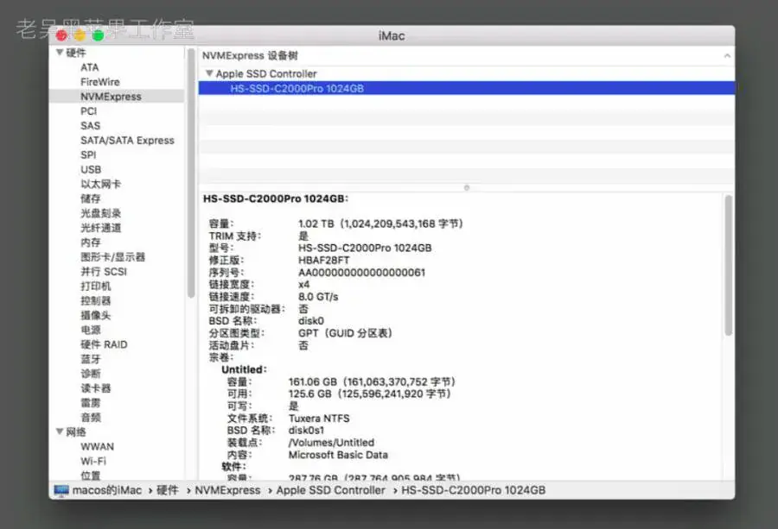Click the Apple SSD Controller row label

tap(266, 74)
